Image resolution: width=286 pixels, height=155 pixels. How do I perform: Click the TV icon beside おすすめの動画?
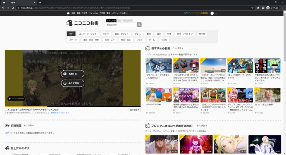pos(147,48)
